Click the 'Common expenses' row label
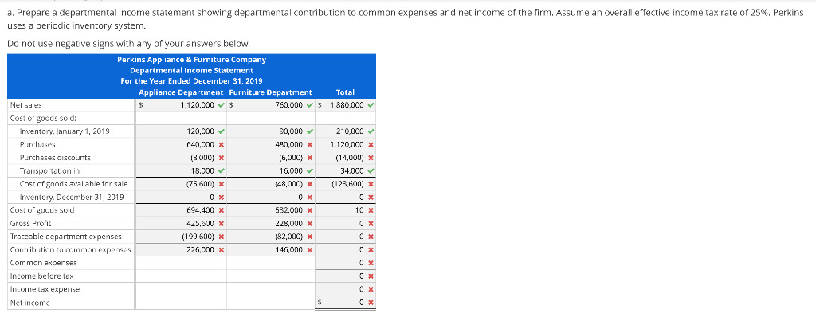Screen dimensions: 816x321 (x=44, y=263)
